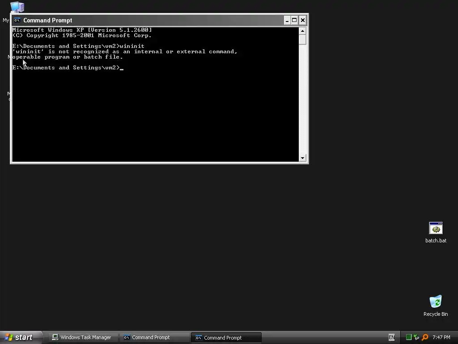Screen dimensions: 458x344
Task: Click the pressed Command Prompt taskbar button
Action: (x=226, y=338)
